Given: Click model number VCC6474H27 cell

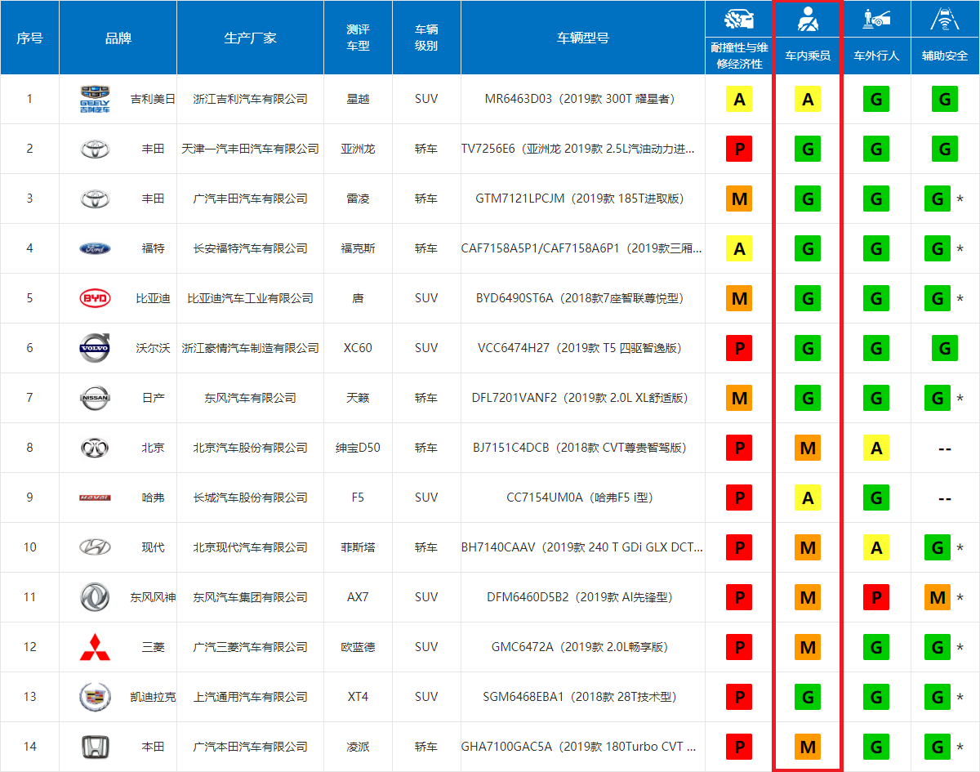Looking at the screenshot, I should pyautogui.click(x=583, y=348).
